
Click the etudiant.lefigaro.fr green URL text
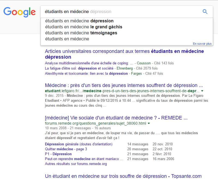122,91
